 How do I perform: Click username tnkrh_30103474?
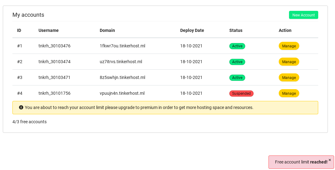click(x=54, y=62)
